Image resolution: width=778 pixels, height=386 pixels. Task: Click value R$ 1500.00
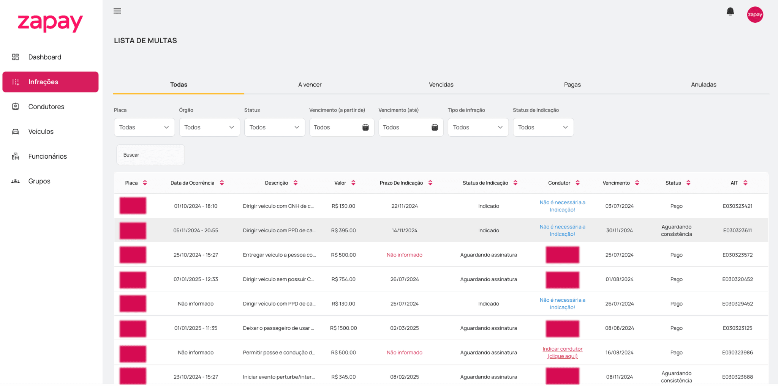click(x=343, y=328)
